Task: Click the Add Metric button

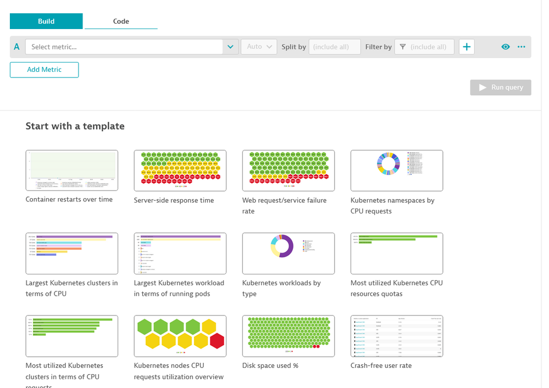Action: click(44, 70)
